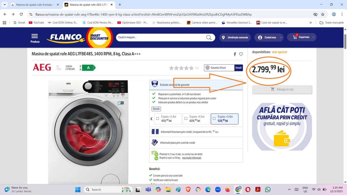Open the 'Versailles Sezonul 3' bookmark
The image size is (347, 195).
point(237,23)
